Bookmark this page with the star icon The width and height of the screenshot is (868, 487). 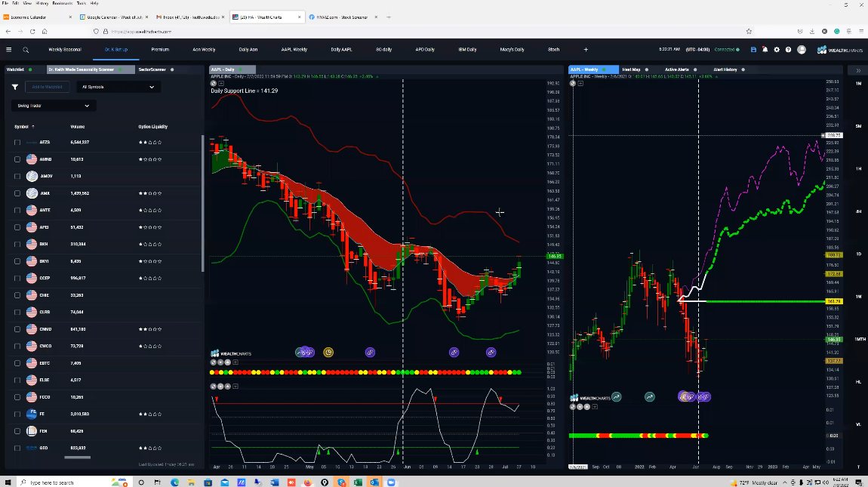(749, 32)
